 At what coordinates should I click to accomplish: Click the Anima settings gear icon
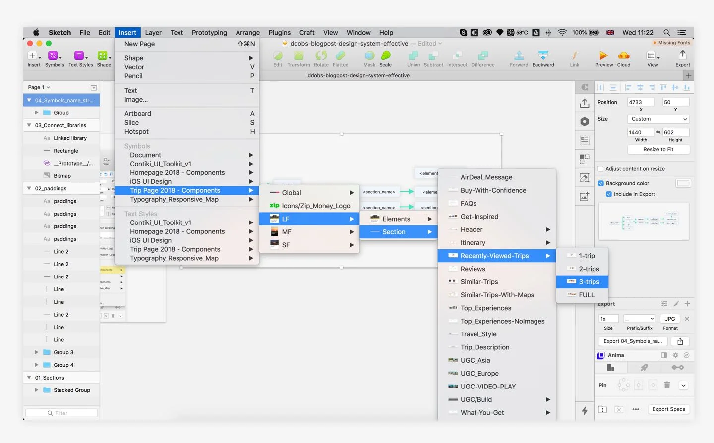(x=675, y=355)
